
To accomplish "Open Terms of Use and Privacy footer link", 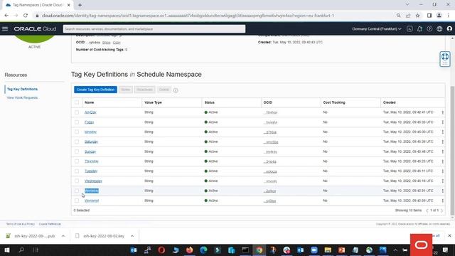I will [x=21, y=224].
